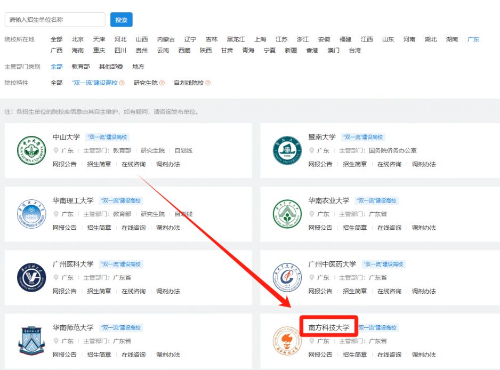
Task: Filter location by 湖南
Action: (452, 39)
